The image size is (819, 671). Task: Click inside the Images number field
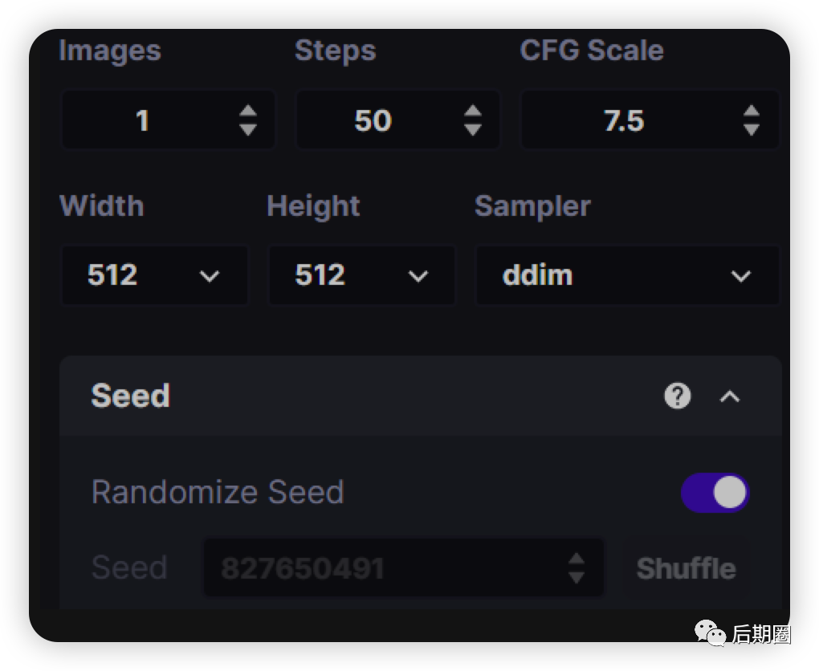click(143, 120)
